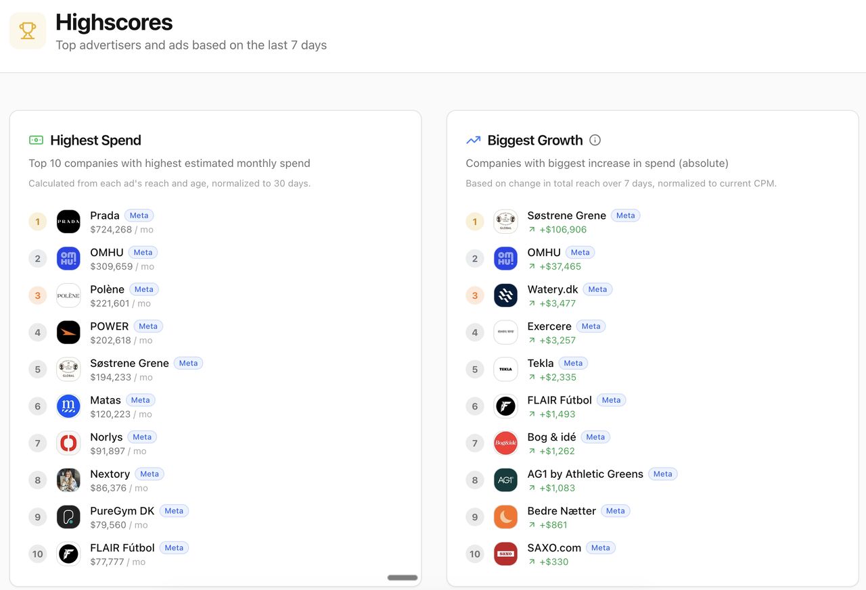Viewport: 866px width, 590px height.
Task: Click the POWER logo icon
Action: coord(68,333)
